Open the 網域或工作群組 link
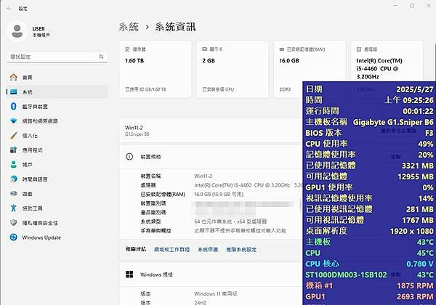The image size is (436, 305). [171, 249]
